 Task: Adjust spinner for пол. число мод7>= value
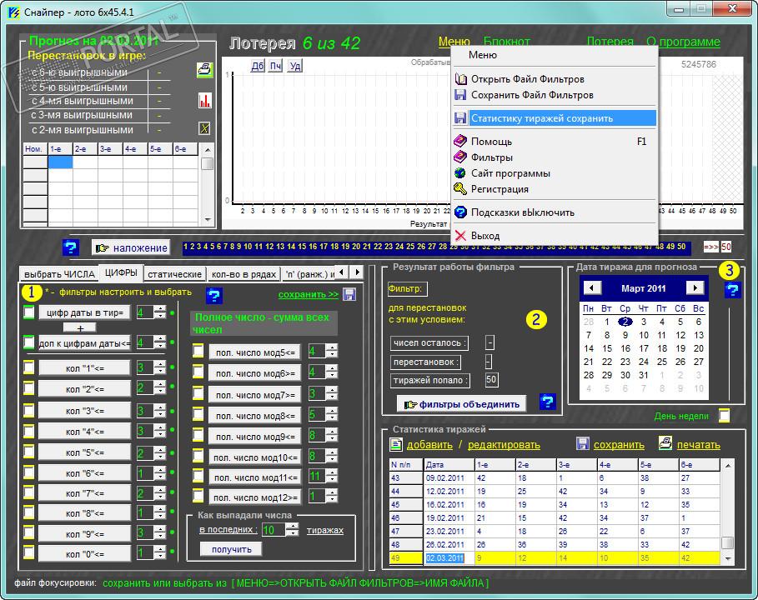[332, 393]
